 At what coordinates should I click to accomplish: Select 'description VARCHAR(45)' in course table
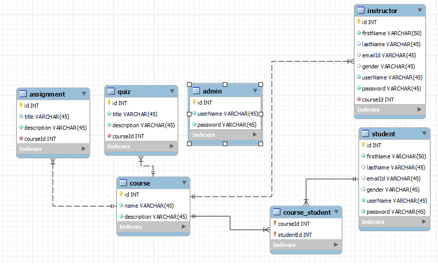pyautogui.click(x=156, y=217)
